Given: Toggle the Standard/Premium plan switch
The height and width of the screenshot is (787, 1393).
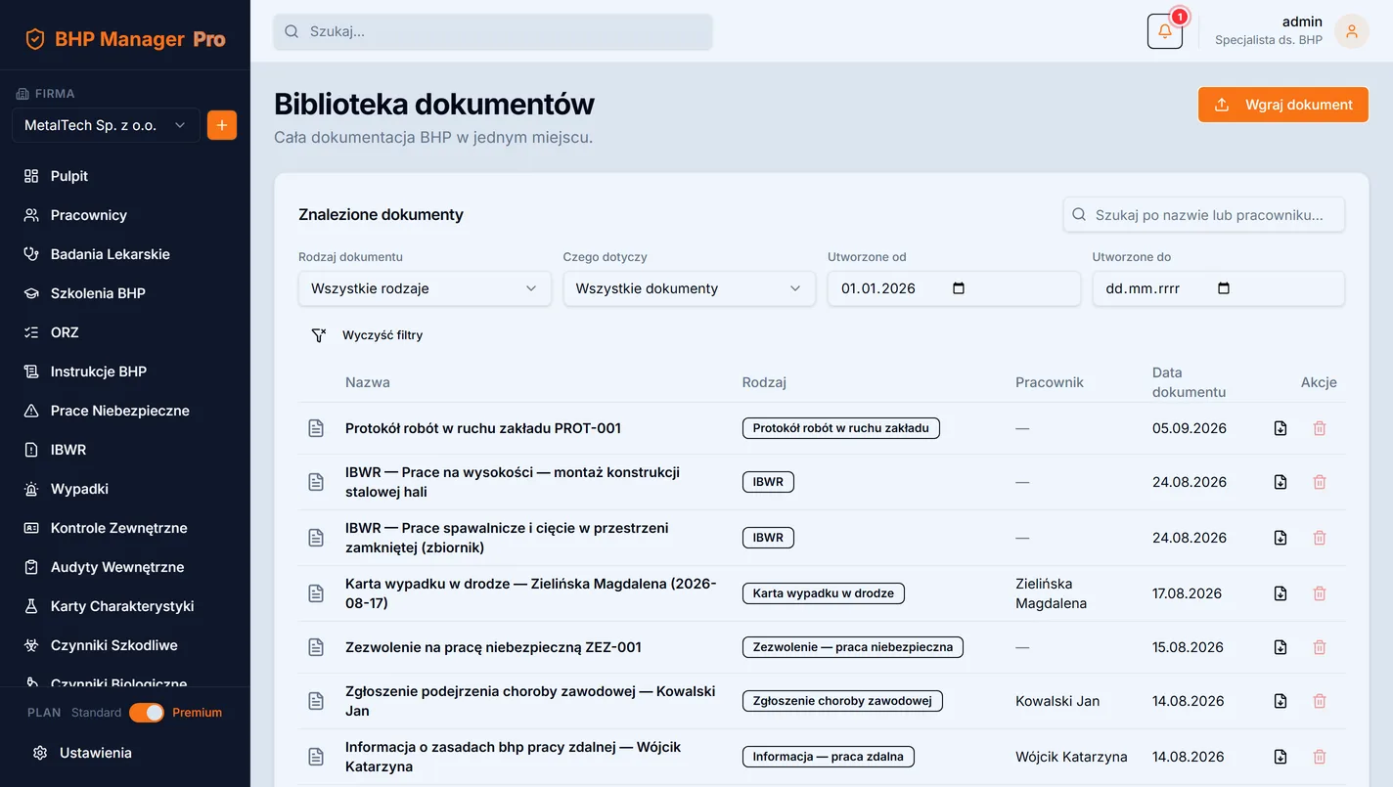Looking at the screenshot, I should [147, 713].
